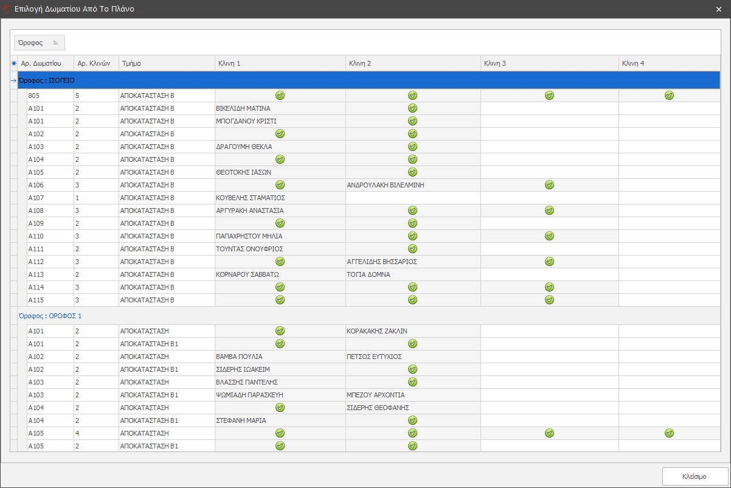
Task: Click available Bed 4 icon in room 805
Action: 669,96
